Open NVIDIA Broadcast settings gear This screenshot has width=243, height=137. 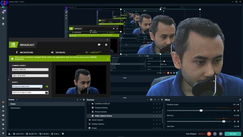tap(106, 45)
